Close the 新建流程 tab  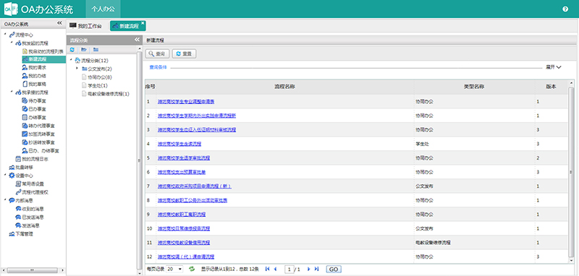143,23
